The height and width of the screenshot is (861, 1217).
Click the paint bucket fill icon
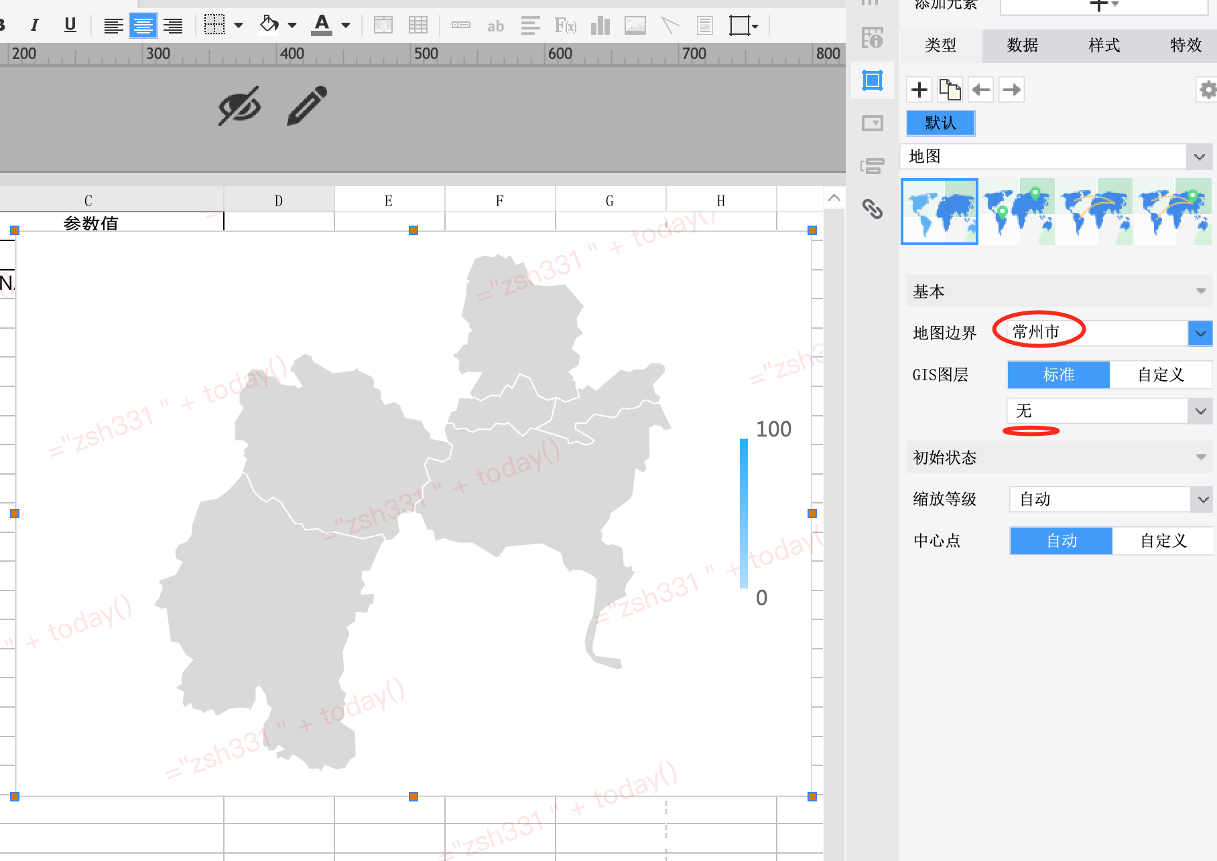pyautogui.click(x=269, y=25)
